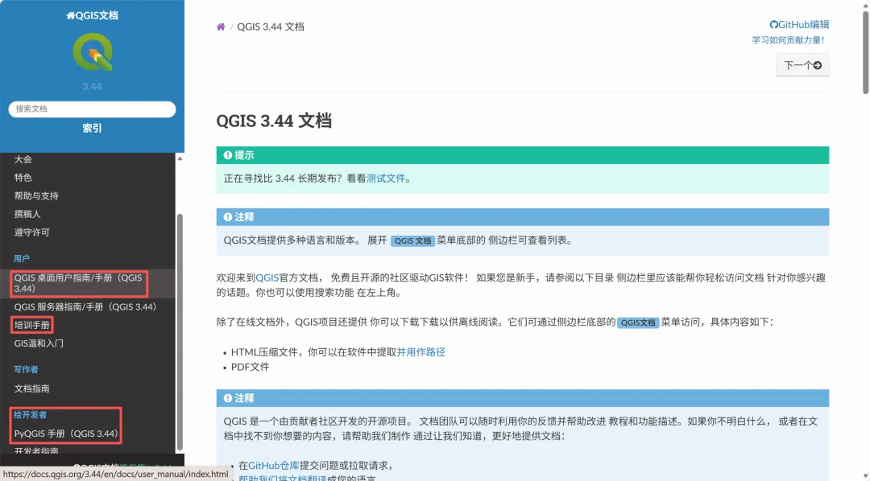
Task: Click the version number 3.44 under the logo
Action: pos(92,86)
